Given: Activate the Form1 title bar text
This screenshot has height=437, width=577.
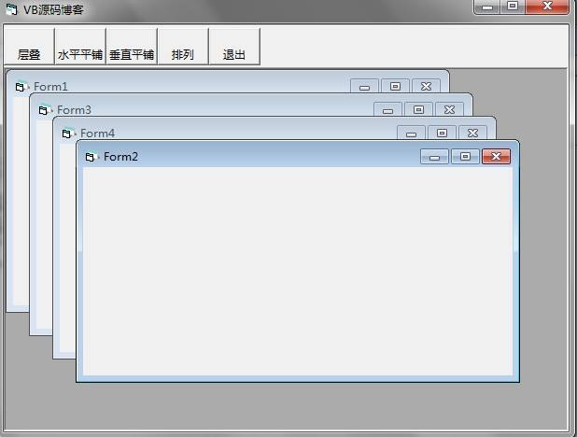Looking at the screenshot, I should click(x=50, y=87).
